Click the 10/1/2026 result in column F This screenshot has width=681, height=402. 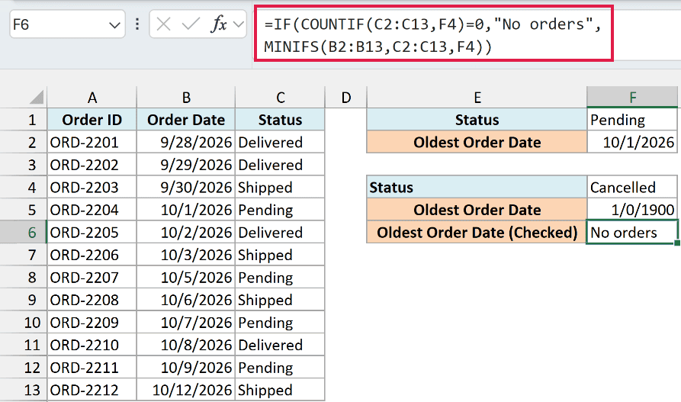pyautogui.click(x=632, y=142)
